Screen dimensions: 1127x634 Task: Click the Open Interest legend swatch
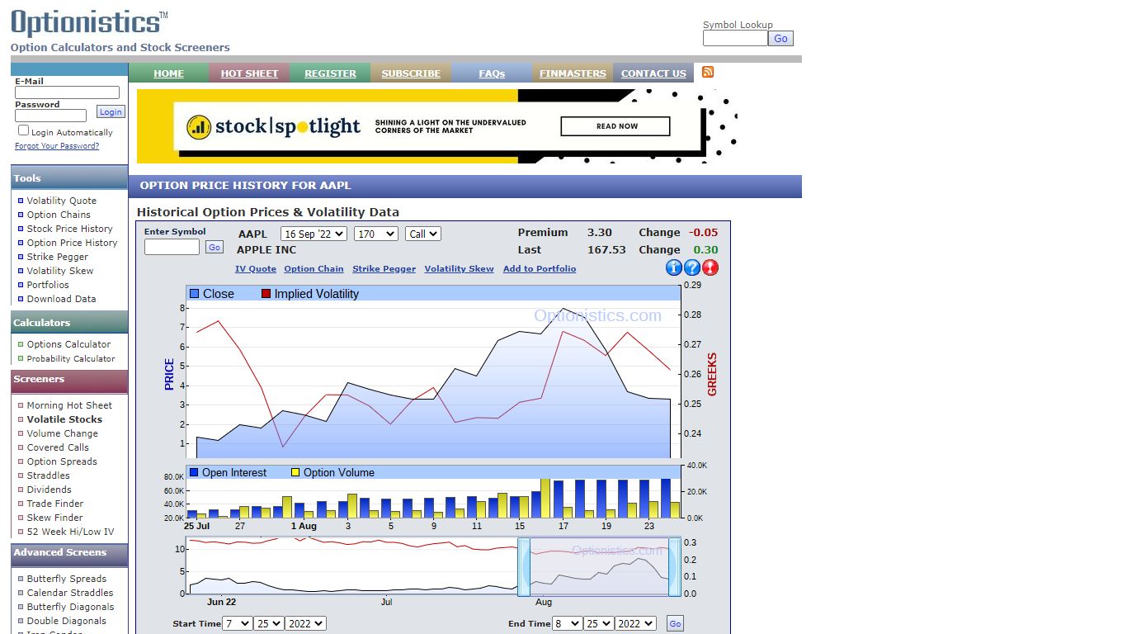point(194,473)
